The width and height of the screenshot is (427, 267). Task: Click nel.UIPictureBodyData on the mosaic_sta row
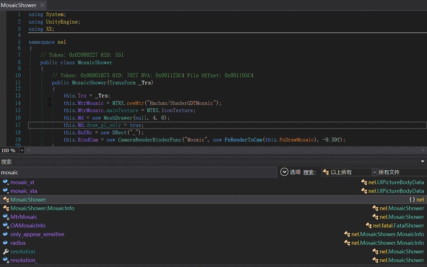click(396, 191)
